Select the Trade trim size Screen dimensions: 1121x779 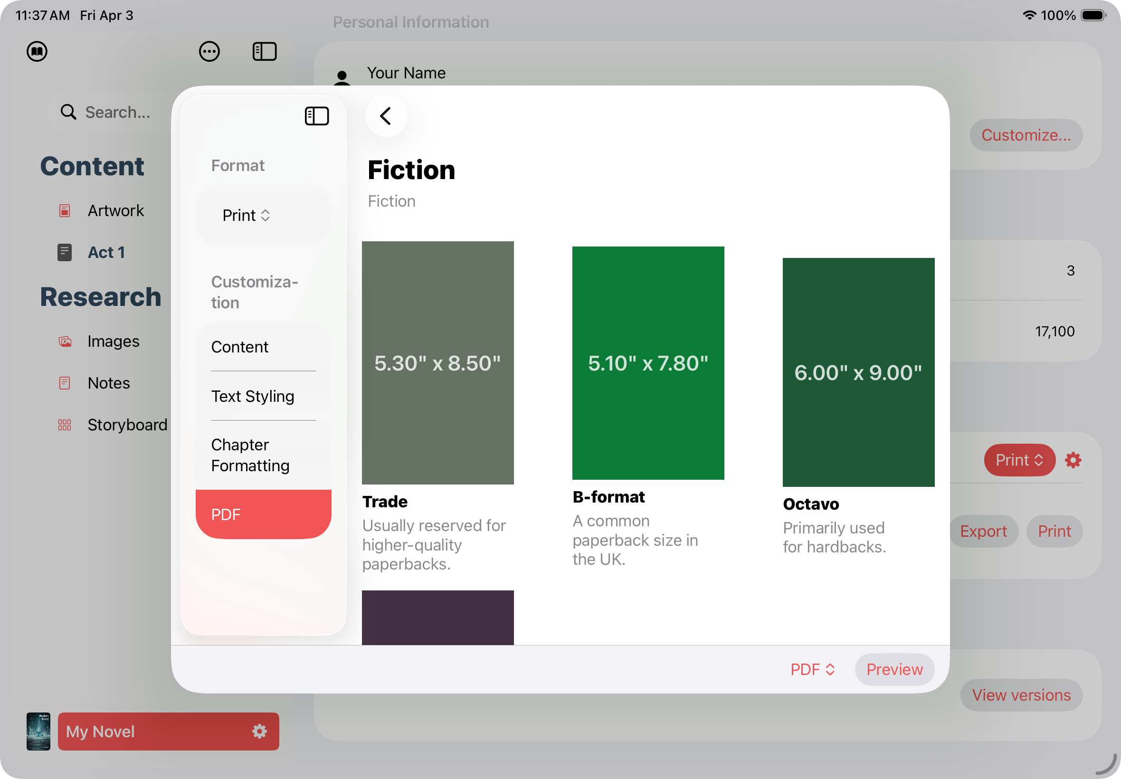point(438,361)
